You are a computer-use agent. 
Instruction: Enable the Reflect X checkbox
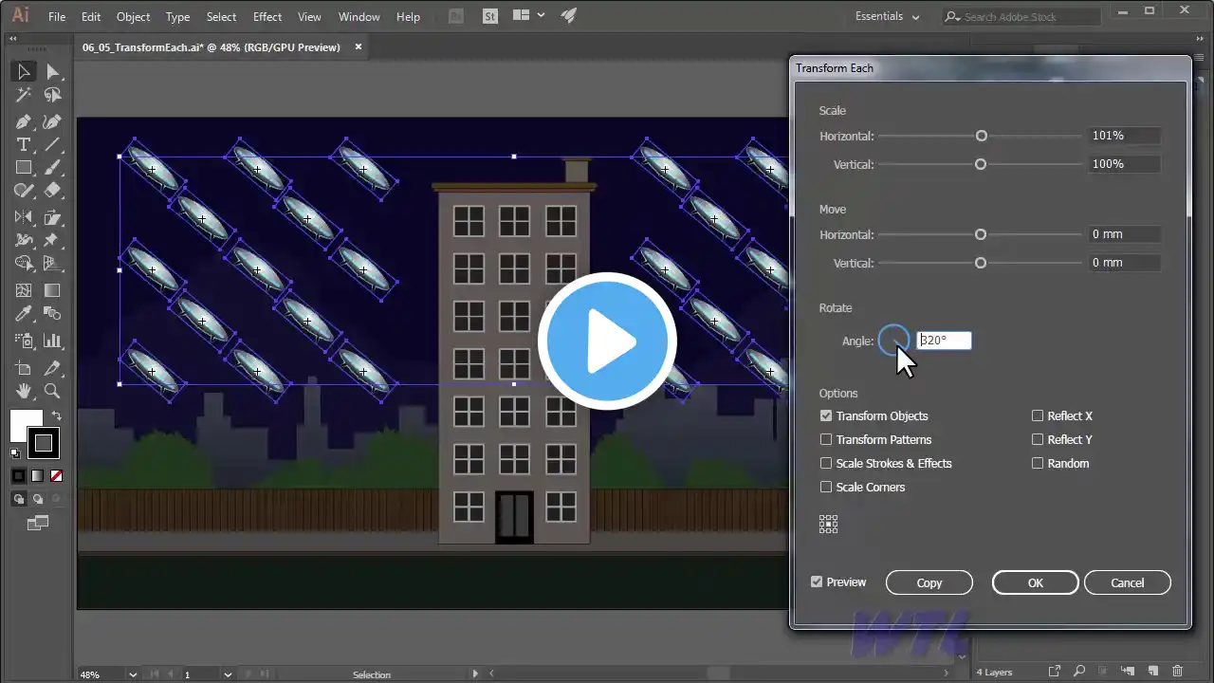pos(1038,415)
